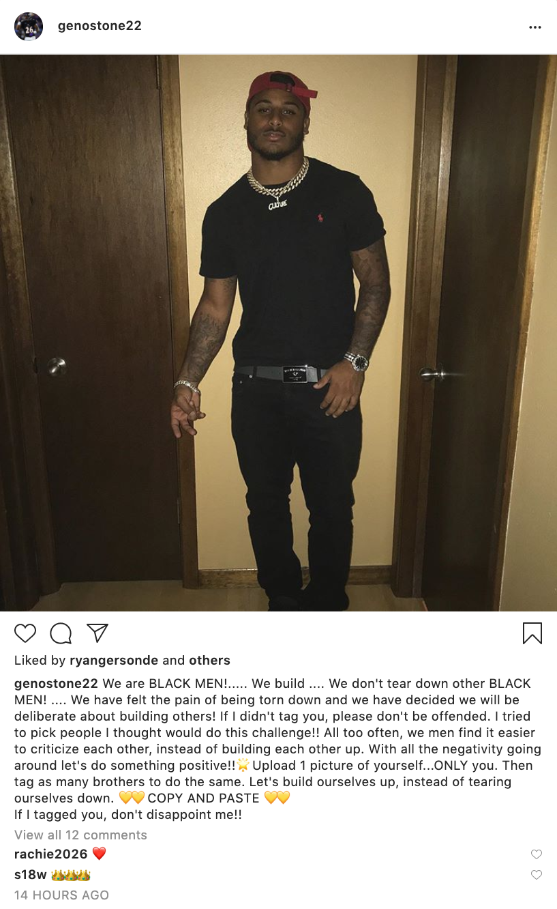
Task: Click the crown emojis in s18w comment
Action: click(70, 874)
